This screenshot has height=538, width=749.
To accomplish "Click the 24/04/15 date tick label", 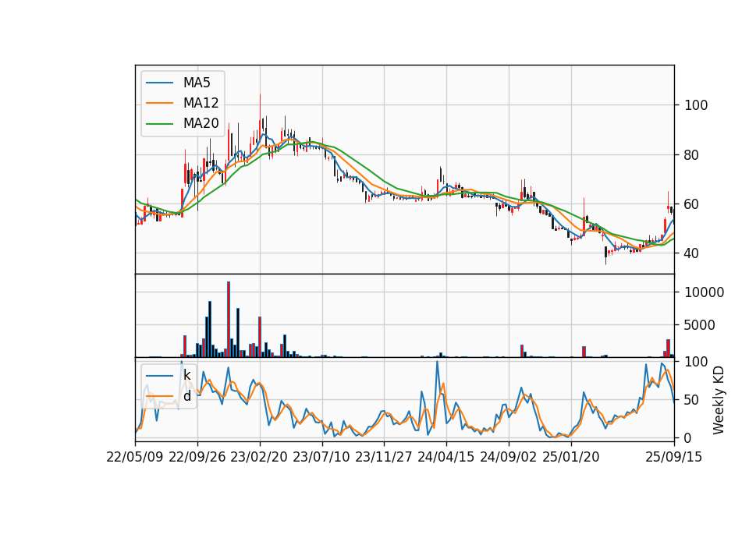I will coord(446,458).
